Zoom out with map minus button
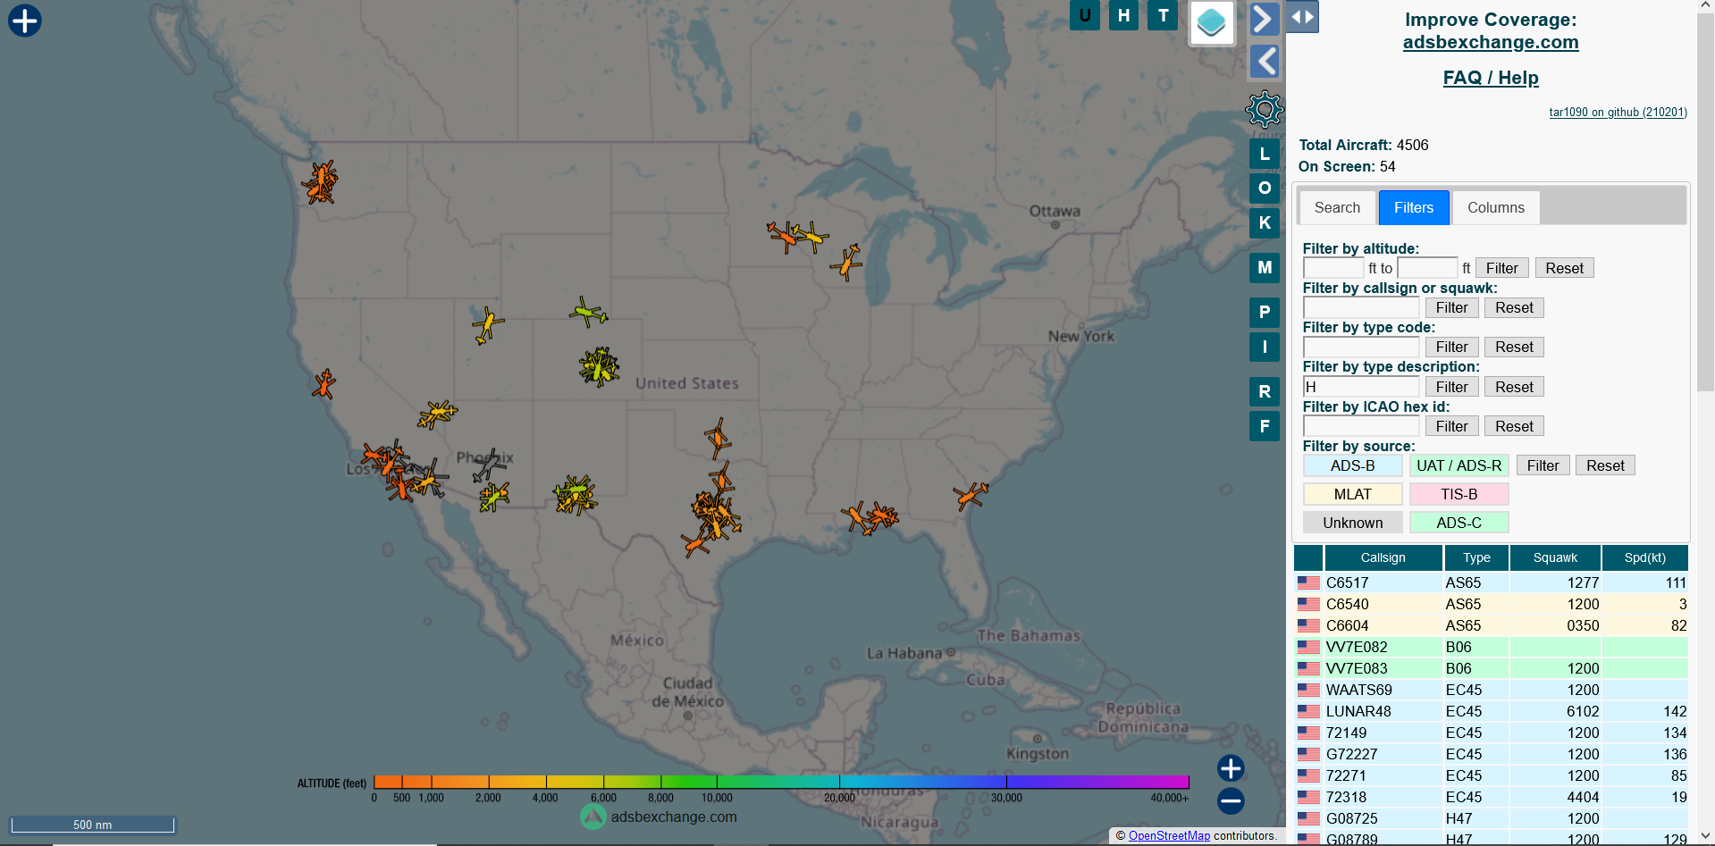Viewport: 1715px width, 846px height. tap(1231, 800)
